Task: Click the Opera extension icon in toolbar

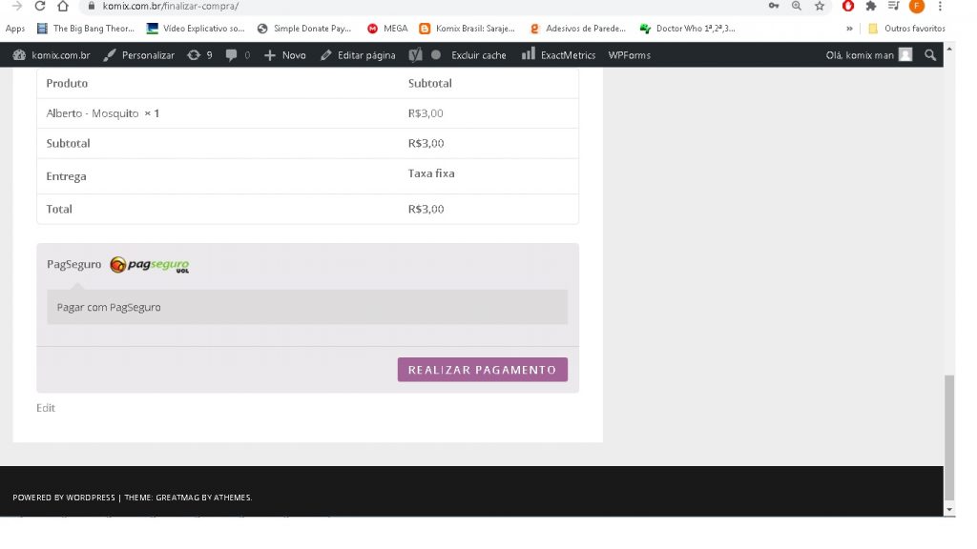Action: [x=847, y=6]
